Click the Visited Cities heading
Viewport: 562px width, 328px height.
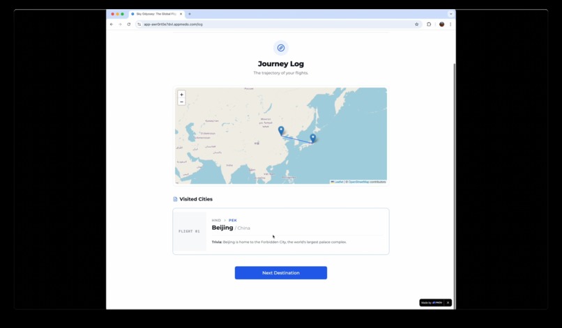[196, 199]
